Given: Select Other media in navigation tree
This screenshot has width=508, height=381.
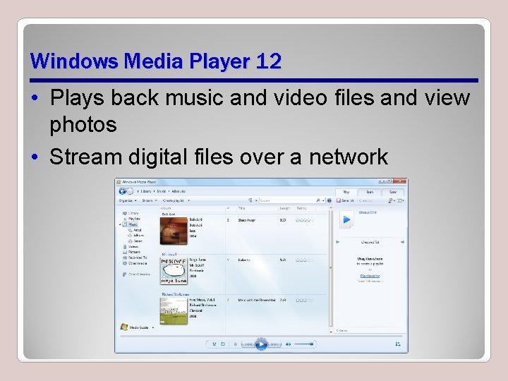Looking at the screenshot, I should pos(135,263).
